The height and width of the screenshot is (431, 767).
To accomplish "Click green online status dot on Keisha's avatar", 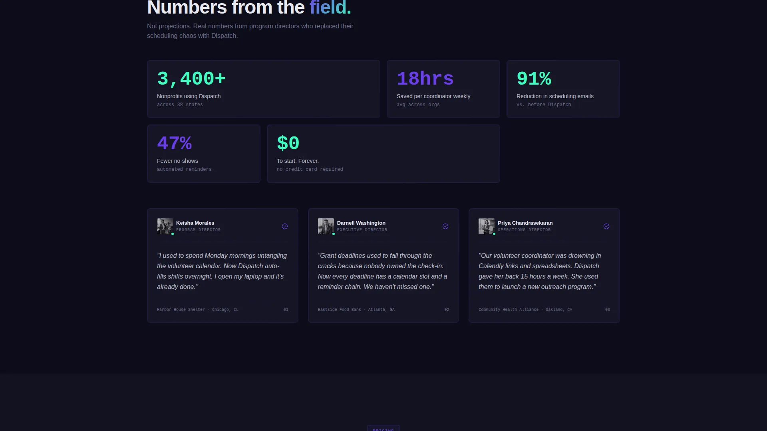I will pyautogui.click(x=173, y=234).
